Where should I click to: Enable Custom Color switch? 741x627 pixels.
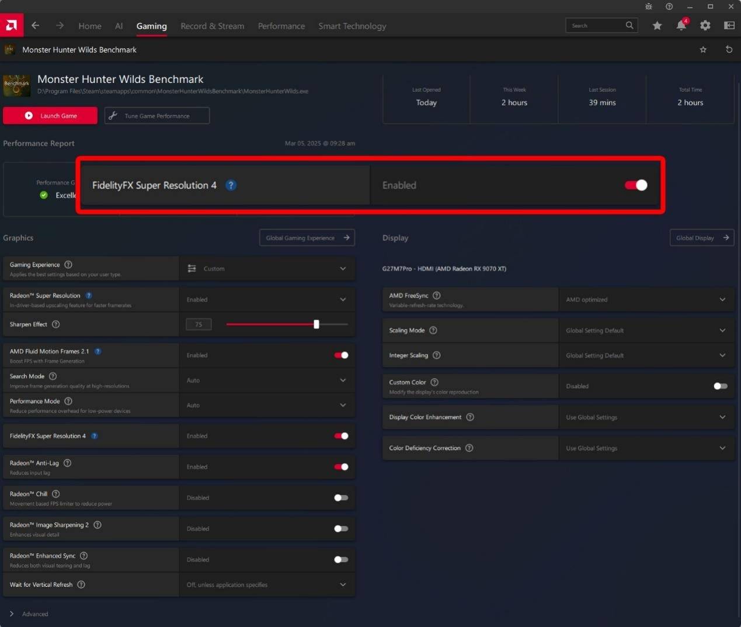coord(721,386)
